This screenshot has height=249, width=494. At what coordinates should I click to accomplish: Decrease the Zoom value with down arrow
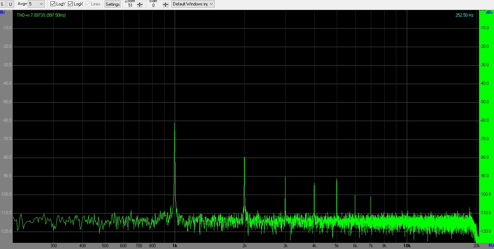pos(140,6)
